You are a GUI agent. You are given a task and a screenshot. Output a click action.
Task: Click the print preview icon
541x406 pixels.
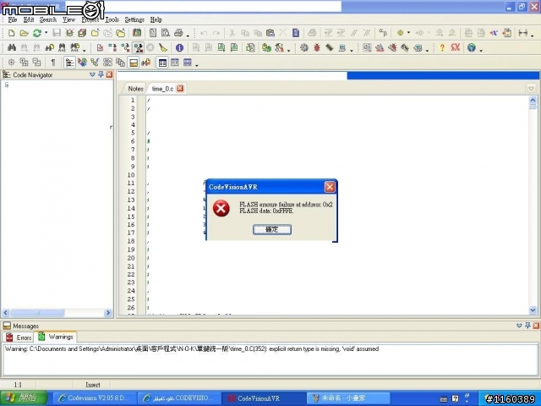click(x=166, y=33)
